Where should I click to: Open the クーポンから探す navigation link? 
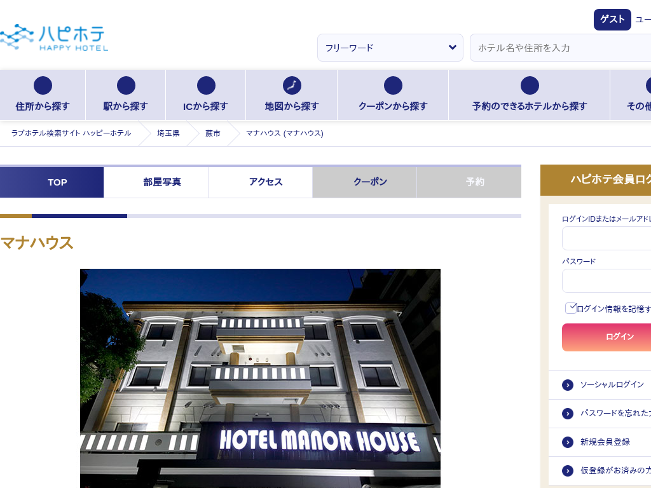tap(393, 95)
